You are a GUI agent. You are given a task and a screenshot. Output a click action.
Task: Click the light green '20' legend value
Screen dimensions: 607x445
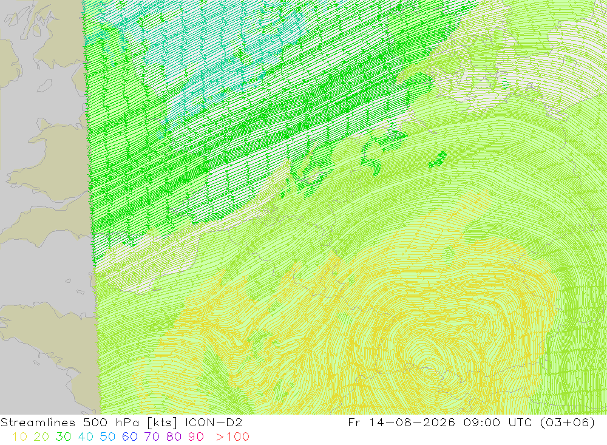point(41,437)
